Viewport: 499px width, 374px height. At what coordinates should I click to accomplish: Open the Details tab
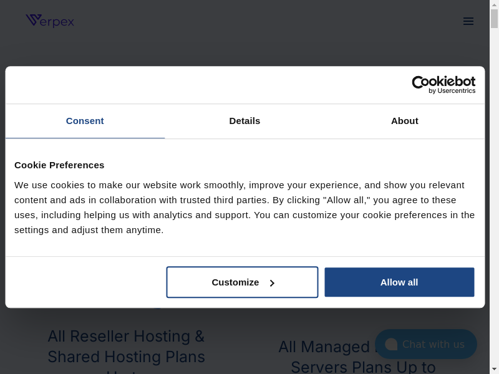pos(245,121)
